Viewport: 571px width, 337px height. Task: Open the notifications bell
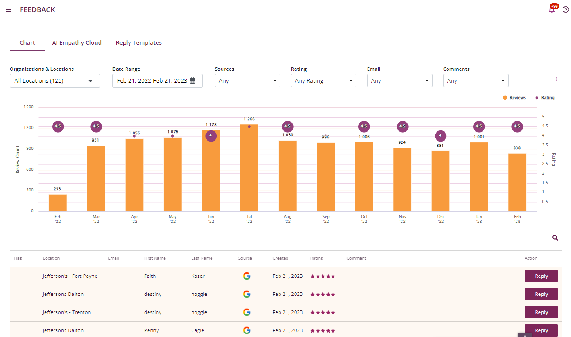pos(552,10)
